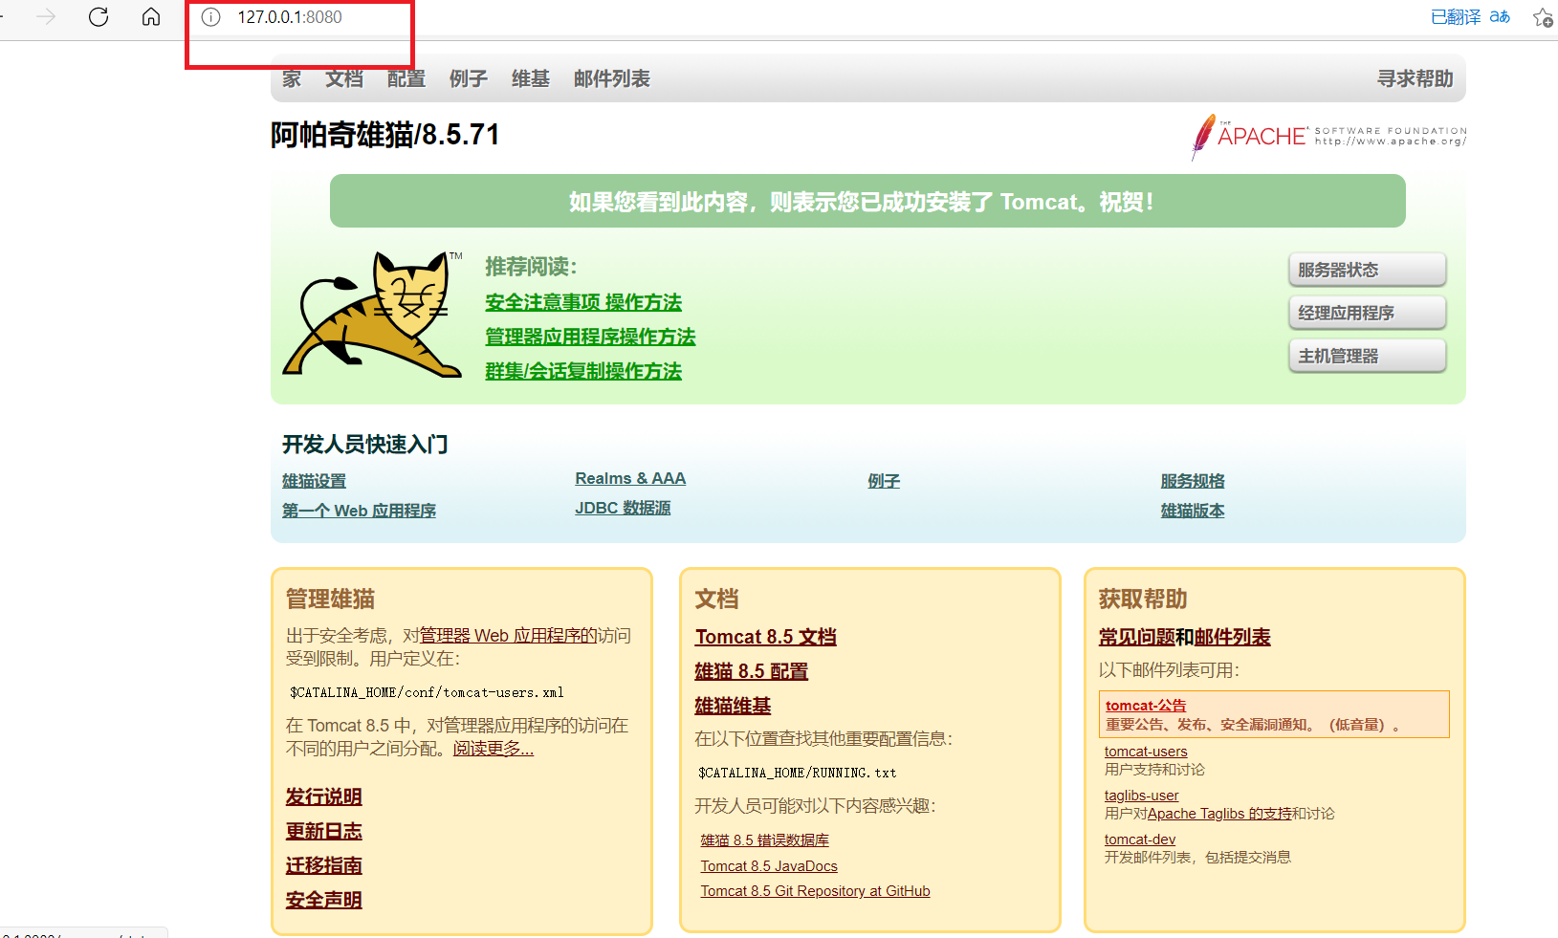This screenshot has width=1558, height=938.
Task: Open the 更新日志 link
Action: pyautogui.click(x=323, y=831)
